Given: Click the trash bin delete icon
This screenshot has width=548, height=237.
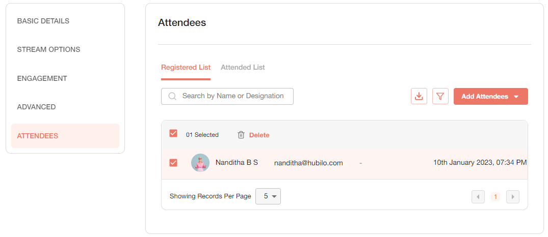Looking at the screenshot, I should point(241,135).
